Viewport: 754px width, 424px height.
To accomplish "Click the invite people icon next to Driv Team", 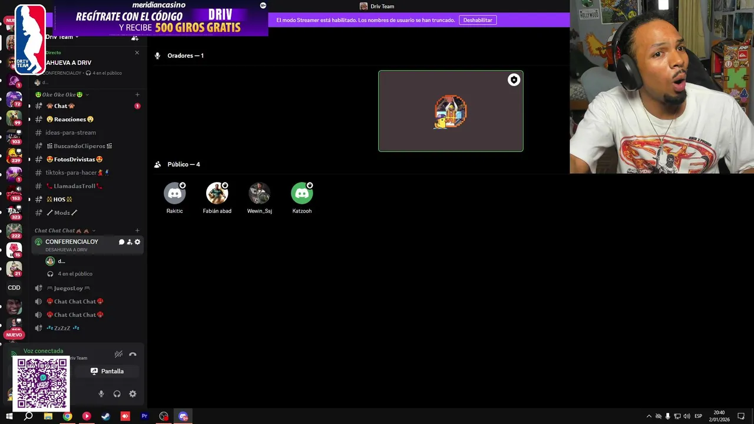I will point(135,38).
